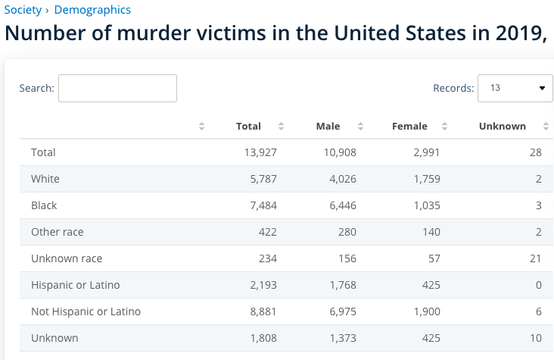554x360 pixels.
Task: Open the Demographics breadcrumb link
Action: [92, 10]
